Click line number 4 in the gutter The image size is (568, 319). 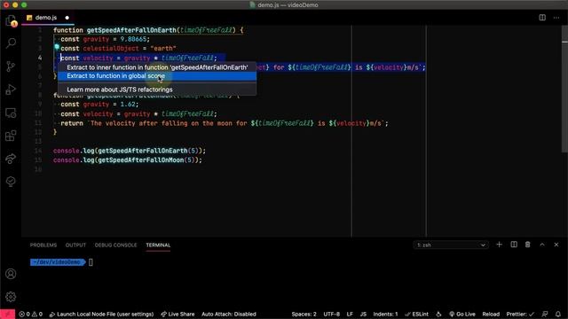tap(40, 58)
